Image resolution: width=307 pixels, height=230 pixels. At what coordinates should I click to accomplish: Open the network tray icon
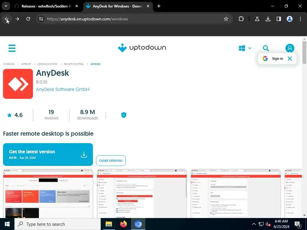pos(261,224)
